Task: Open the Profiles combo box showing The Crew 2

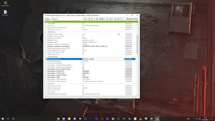Action: point(67,19)
